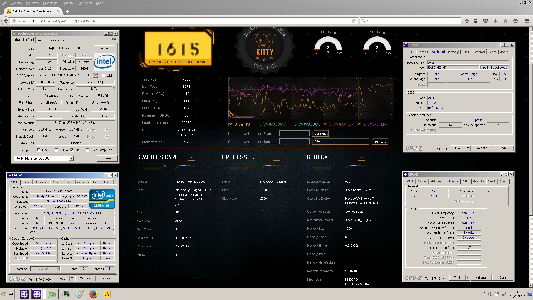Image resolution: width=533 pixels, height=300 pixels.
Task: Open Processor #1 selection dropdown
Action: tap(57, 269)
